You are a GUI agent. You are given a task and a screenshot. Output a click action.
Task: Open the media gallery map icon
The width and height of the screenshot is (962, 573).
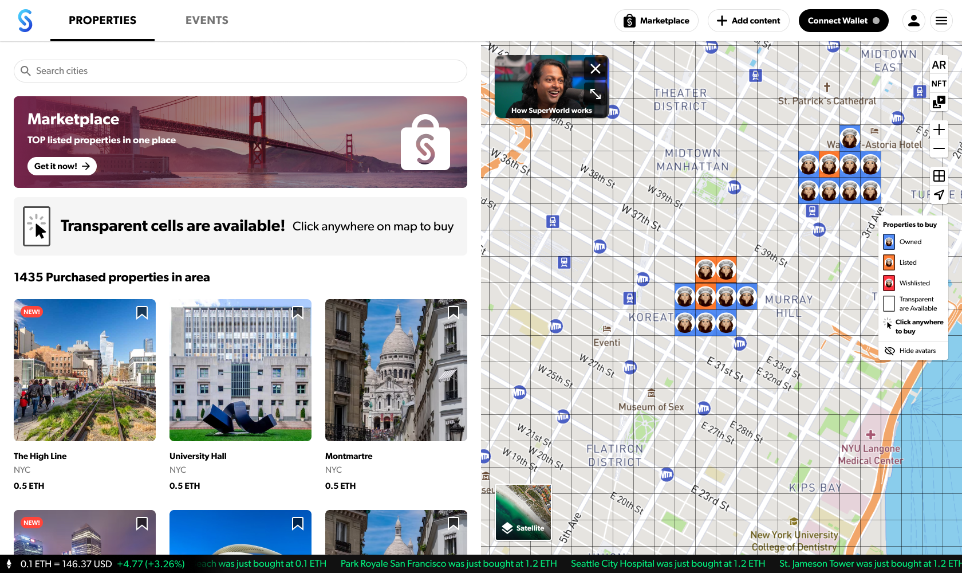[939, 103]
